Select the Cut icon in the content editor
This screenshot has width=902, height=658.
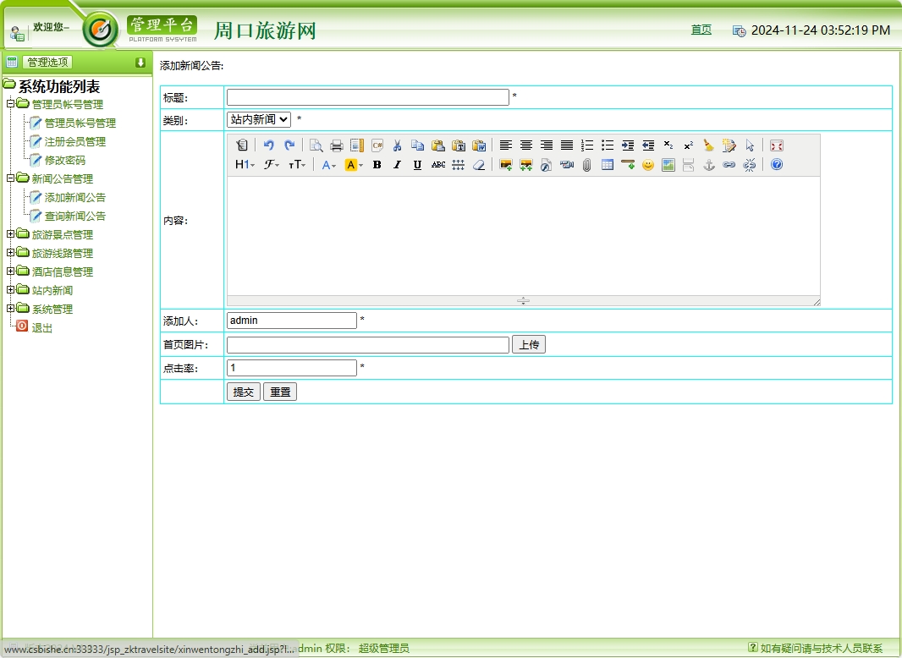[397, 145]
